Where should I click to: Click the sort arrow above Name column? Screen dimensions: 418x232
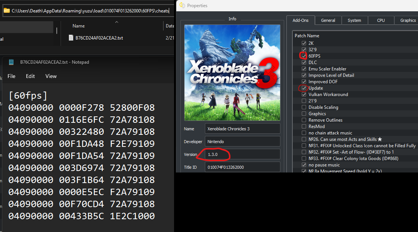[x=117, y=22]
